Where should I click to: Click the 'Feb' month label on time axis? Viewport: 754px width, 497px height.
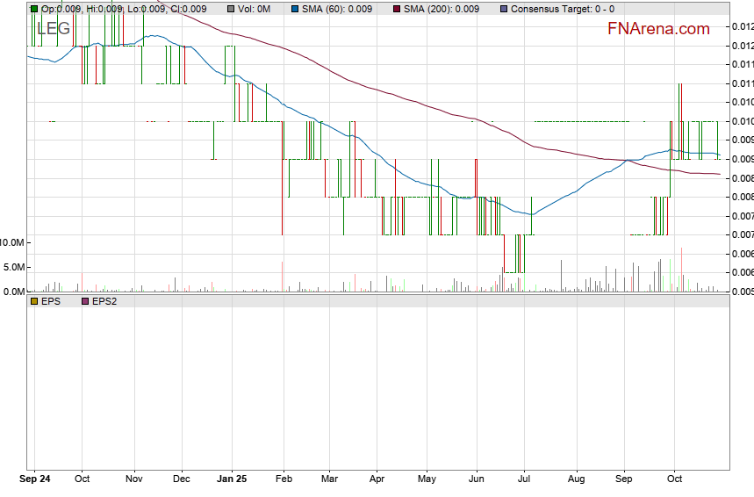click(x=284, y=480)
